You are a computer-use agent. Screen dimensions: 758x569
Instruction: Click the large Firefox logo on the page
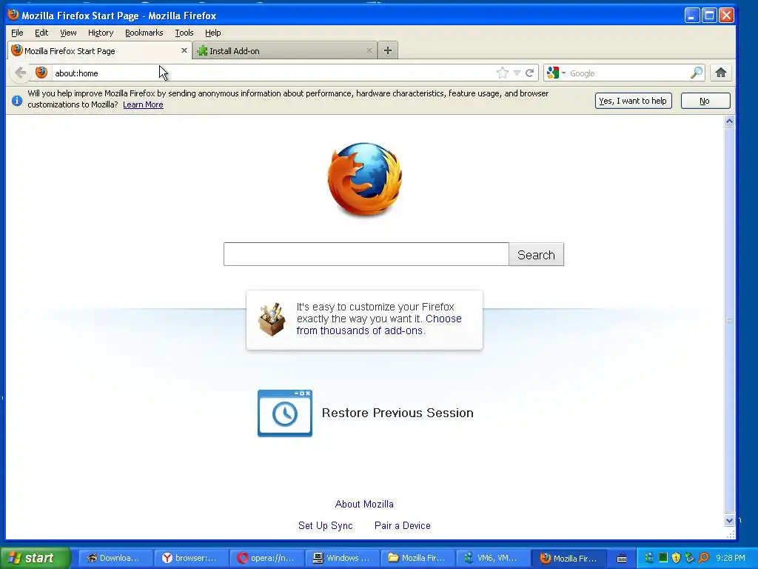(x=365, y=179)
